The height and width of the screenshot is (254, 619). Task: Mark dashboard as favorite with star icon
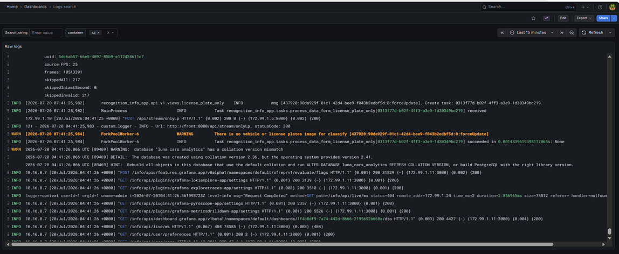point(533,18)
